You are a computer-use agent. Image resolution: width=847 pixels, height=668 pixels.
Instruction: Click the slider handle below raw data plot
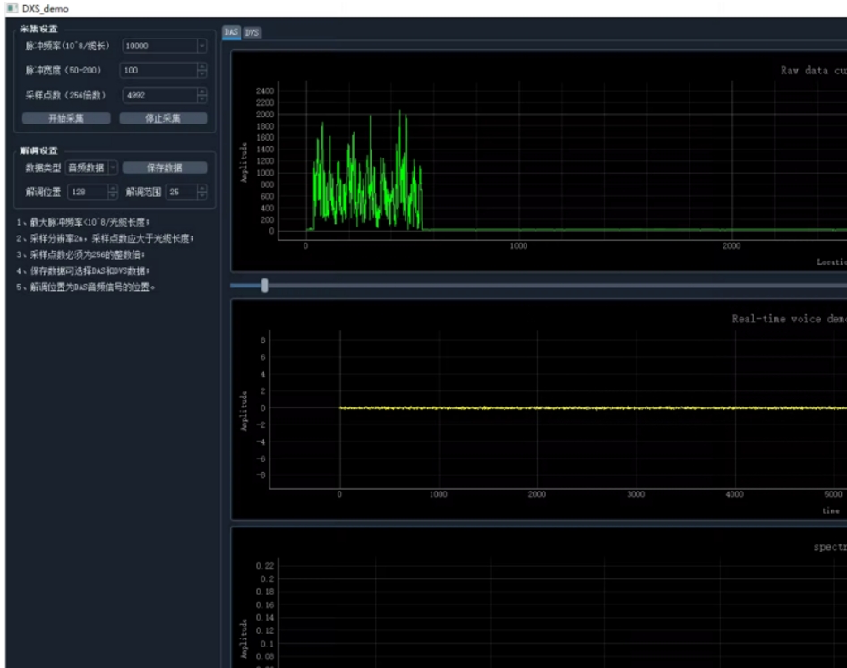(x=264, y=286)
